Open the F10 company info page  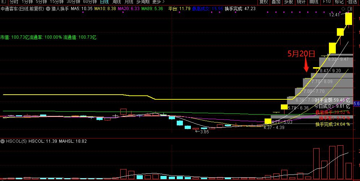click(x=327, y=2)
